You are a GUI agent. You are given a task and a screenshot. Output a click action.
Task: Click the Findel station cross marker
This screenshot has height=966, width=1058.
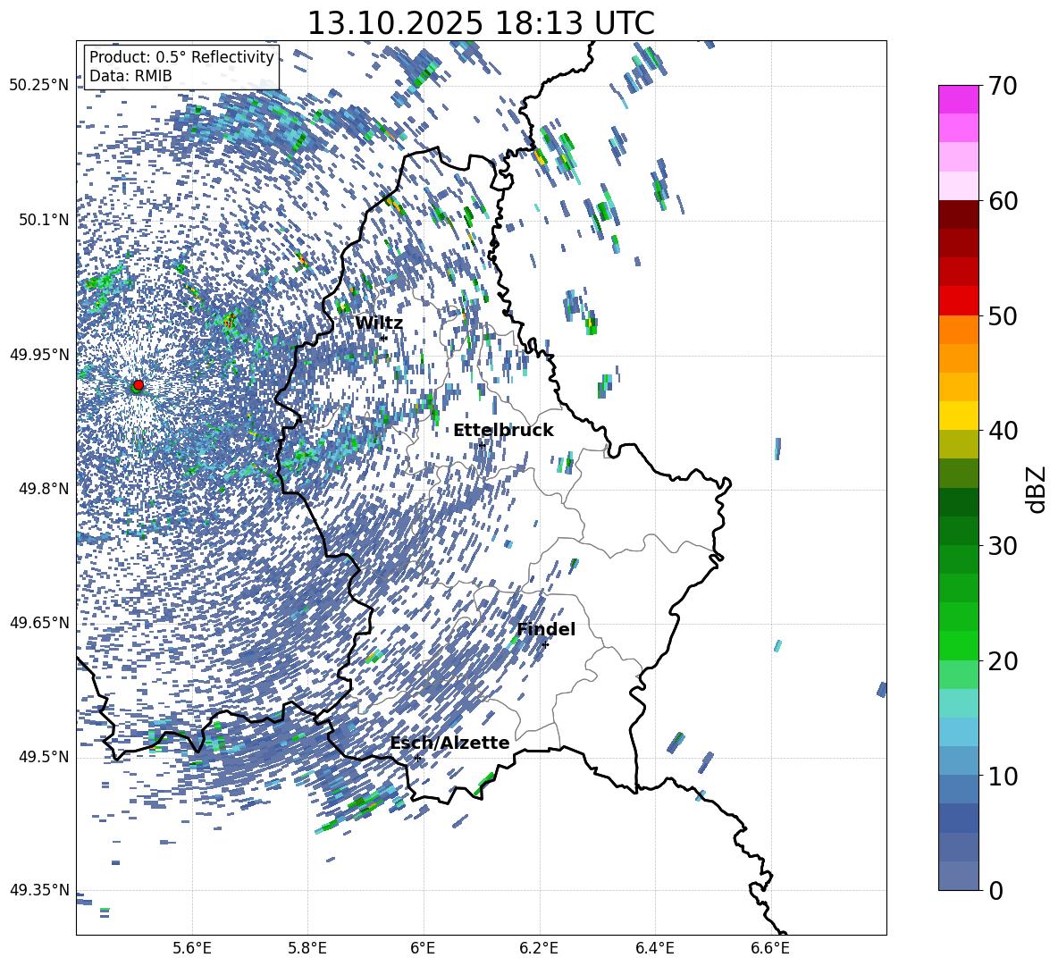(x=545, y=644)
